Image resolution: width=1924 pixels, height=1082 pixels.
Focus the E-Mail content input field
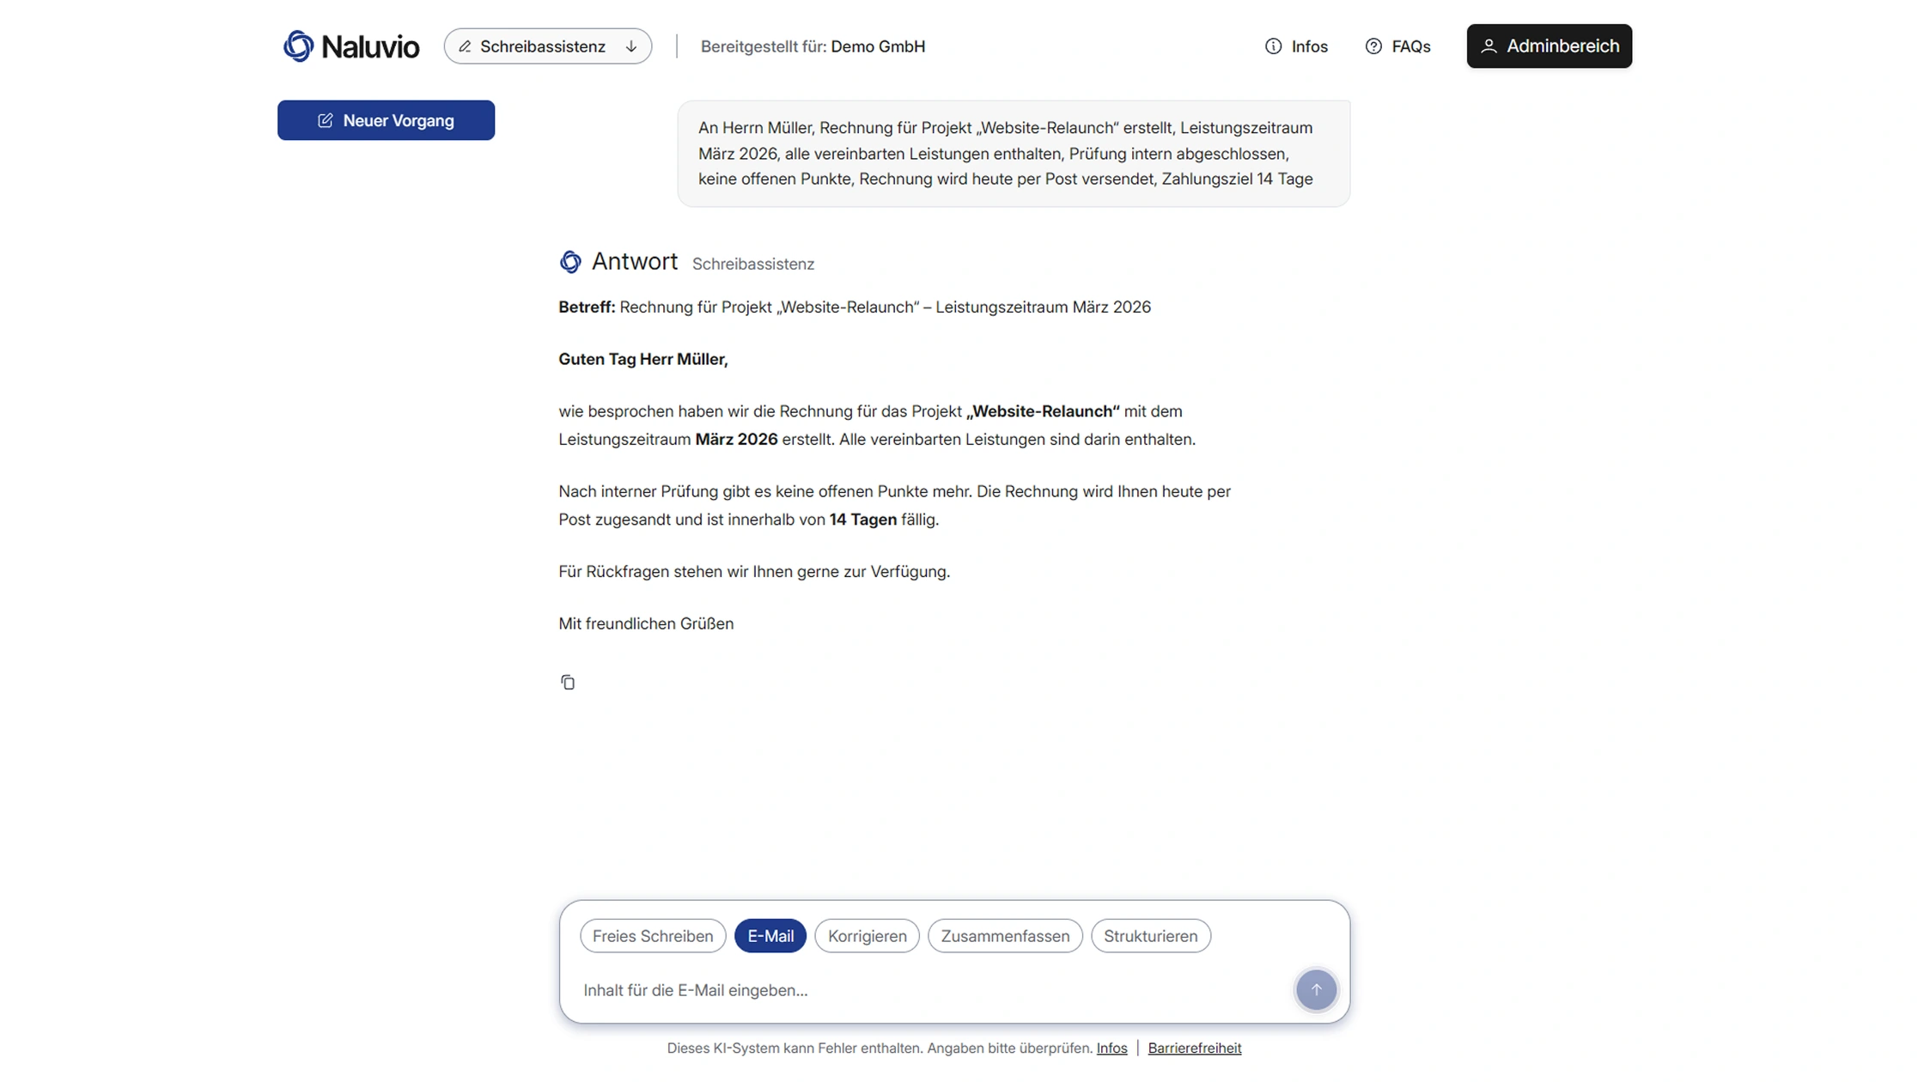click(x=932, y=990)
